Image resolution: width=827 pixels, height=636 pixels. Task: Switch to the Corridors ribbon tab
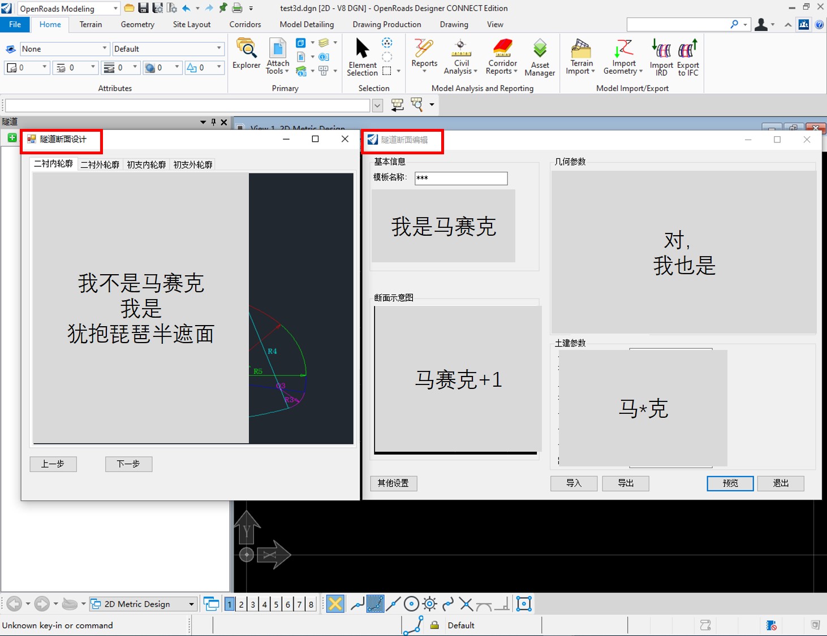pos(244,24)
